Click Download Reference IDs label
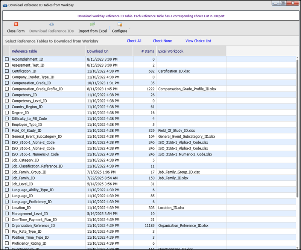The height and width of the screenshot is (250, 301). (x=52, y=31)
